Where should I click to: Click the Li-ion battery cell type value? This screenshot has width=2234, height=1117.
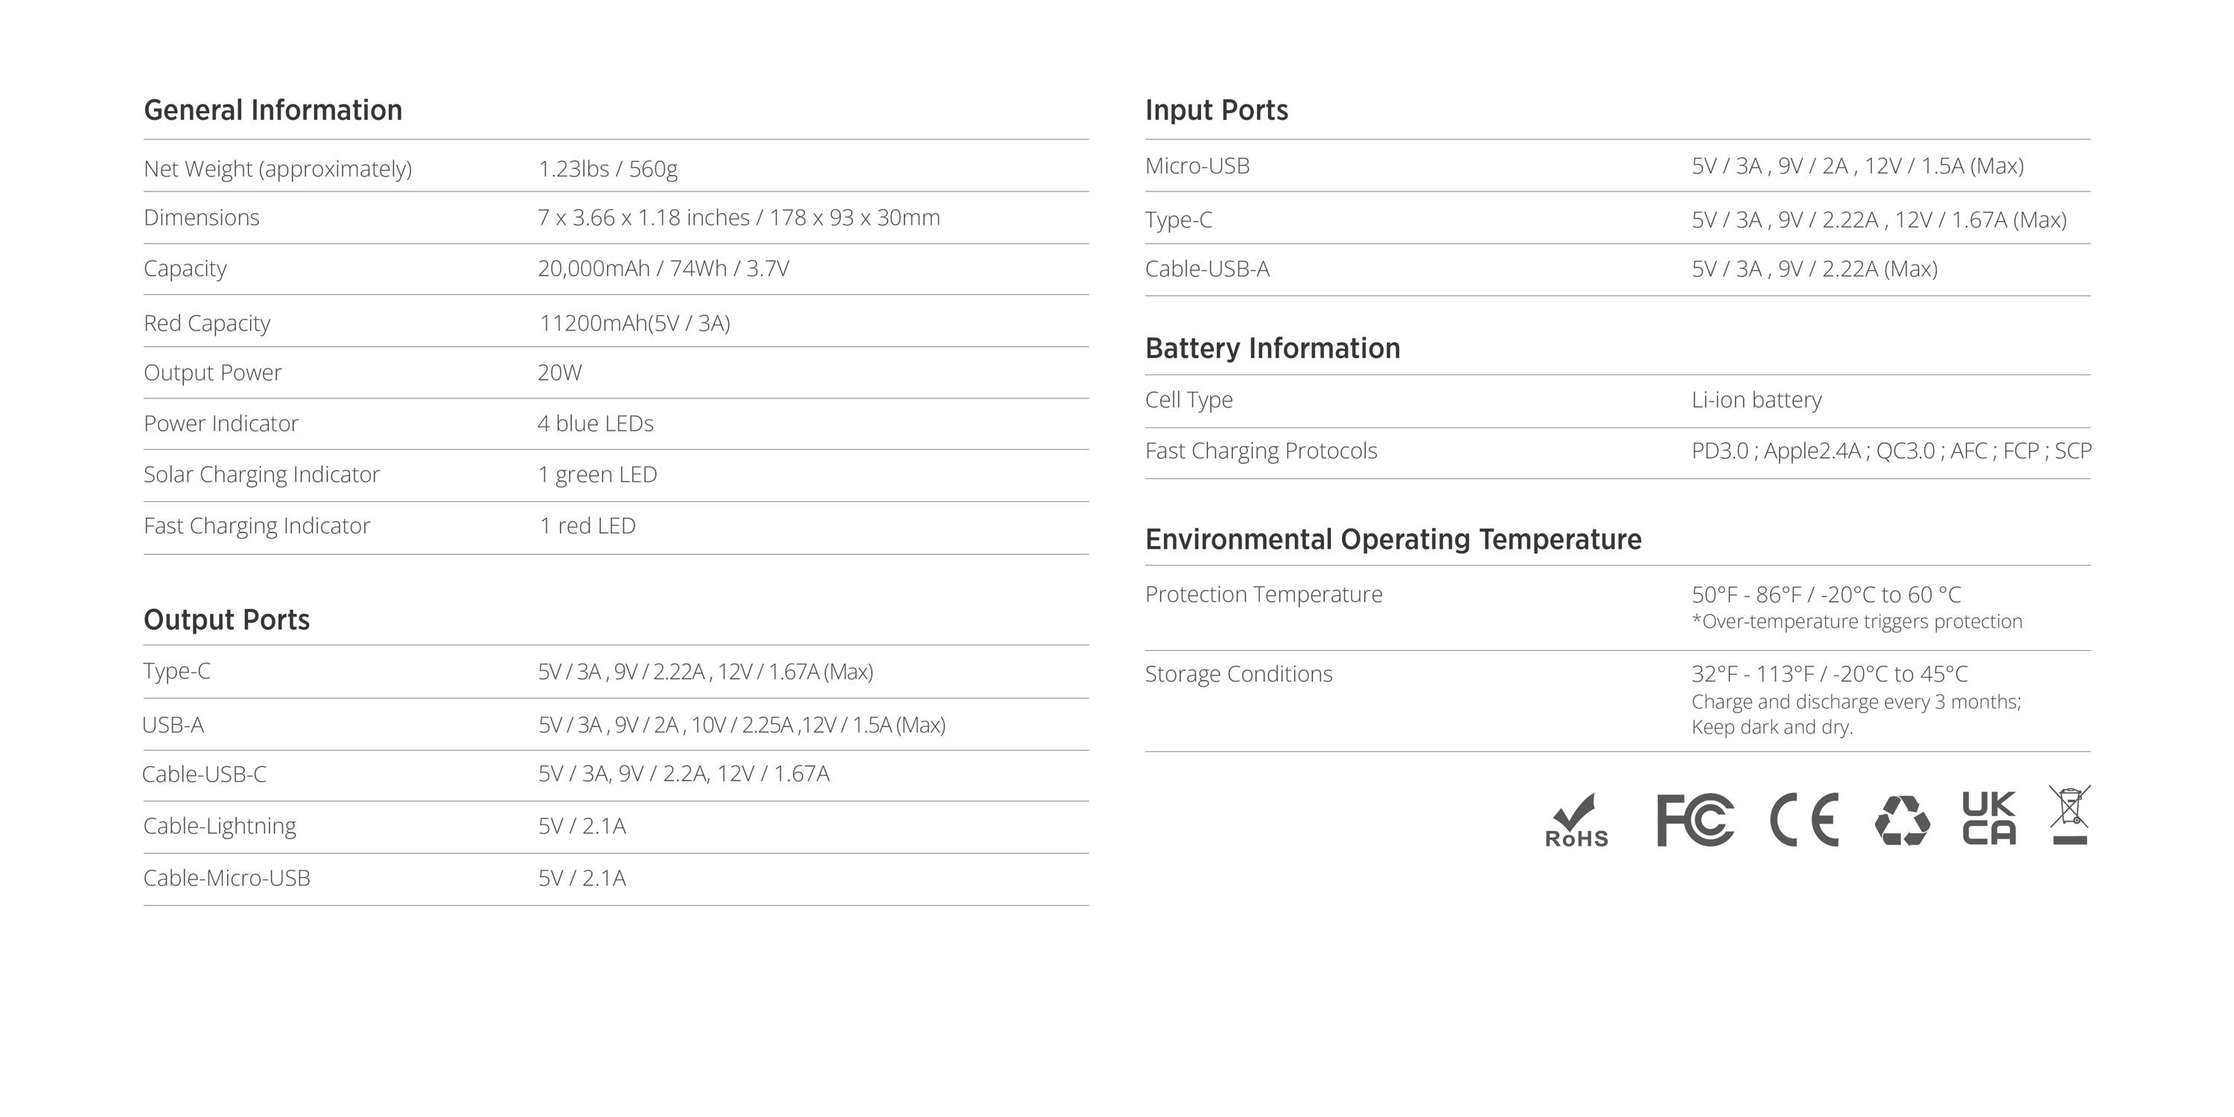[1756, 400]
